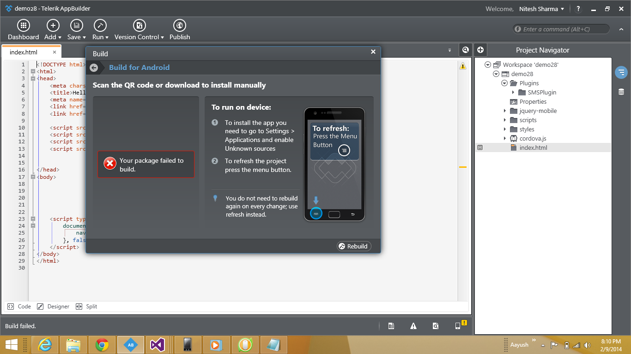Open the Dashboard icon

(24, 26)
